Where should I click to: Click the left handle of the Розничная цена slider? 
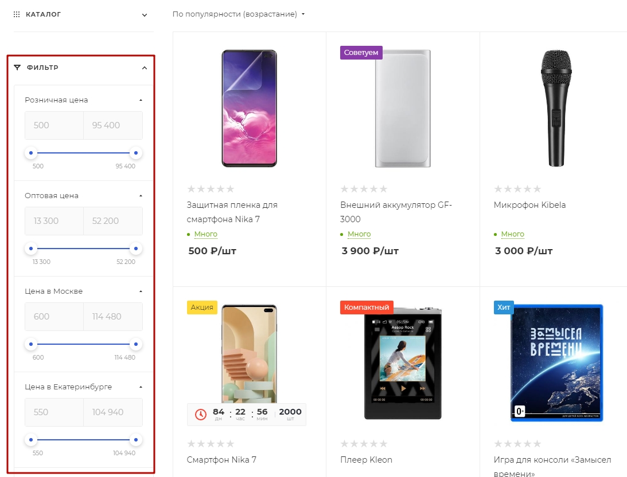(x=32, y=153)
